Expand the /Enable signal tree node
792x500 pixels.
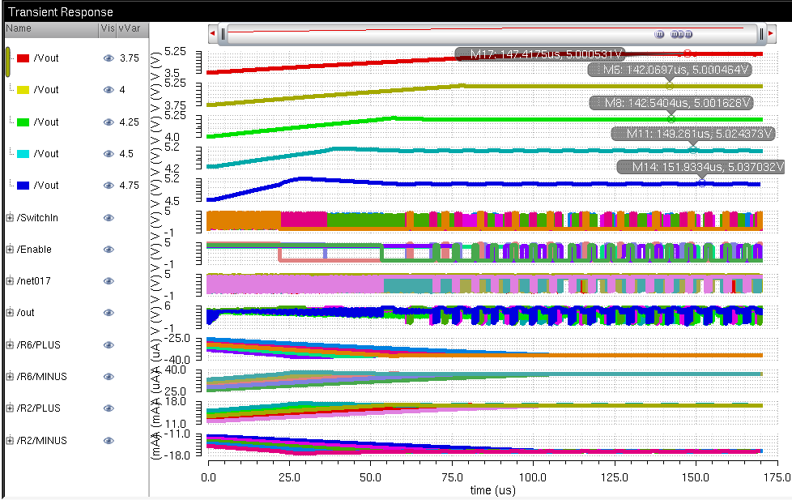tap(10, 249)
